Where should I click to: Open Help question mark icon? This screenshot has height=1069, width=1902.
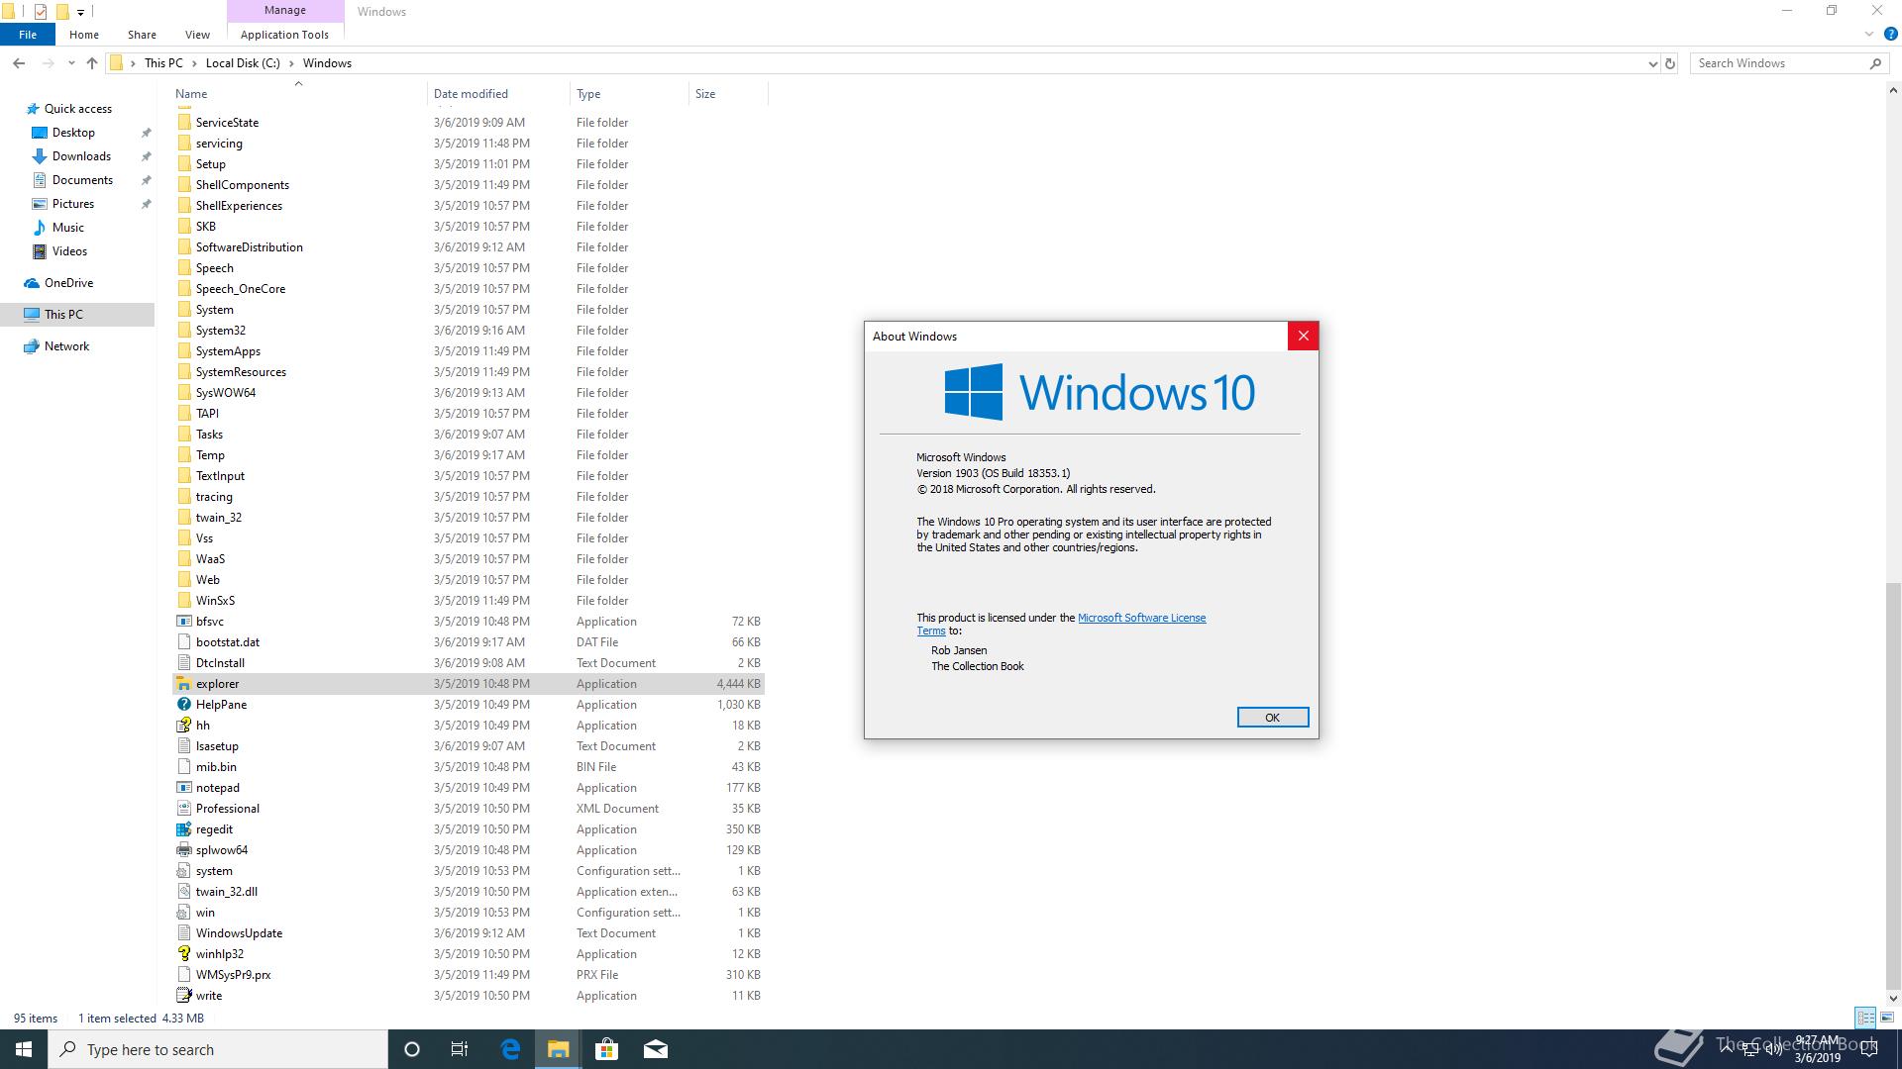tap(1890, 35)
